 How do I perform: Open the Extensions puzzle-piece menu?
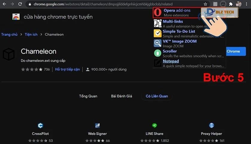click(231, 4)
